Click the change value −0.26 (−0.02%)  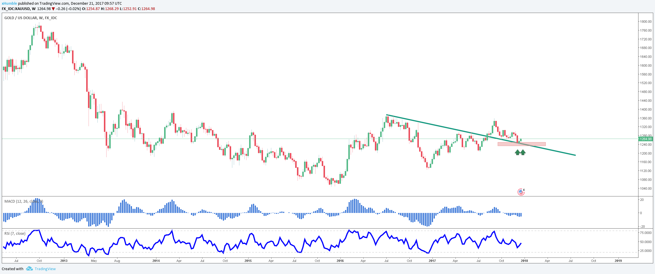pos(68,9)
